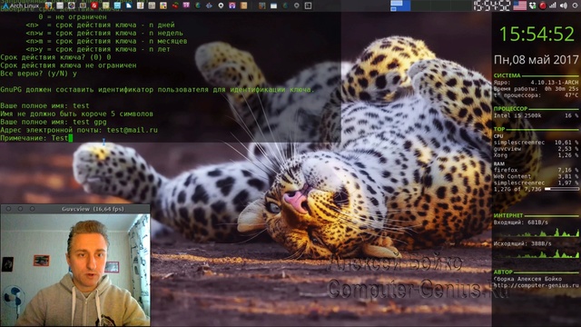
Task: Click the large green 15:54:52 widget clock
Action: click(x=537, y=35)
